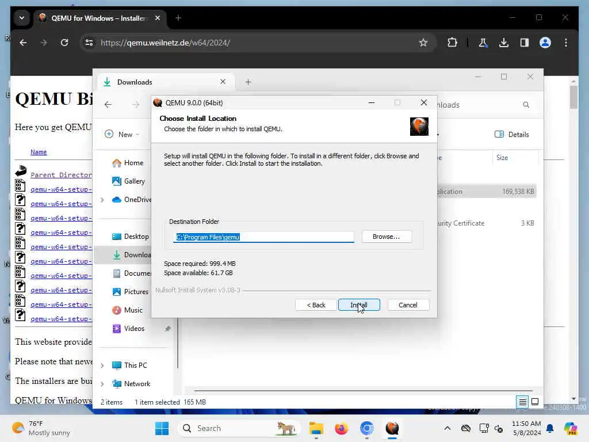Image resolution: width=589 pixels, height=442 pixels.
Task: Click the QEMU logo in installer header
Action: 419,126
